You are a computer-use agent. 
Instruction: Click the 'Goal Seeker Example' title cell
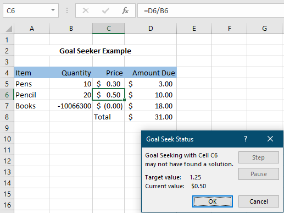(95, 51)
